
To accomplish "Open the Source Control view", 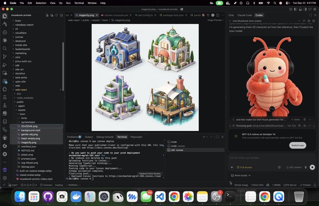I will click(5, 57).
